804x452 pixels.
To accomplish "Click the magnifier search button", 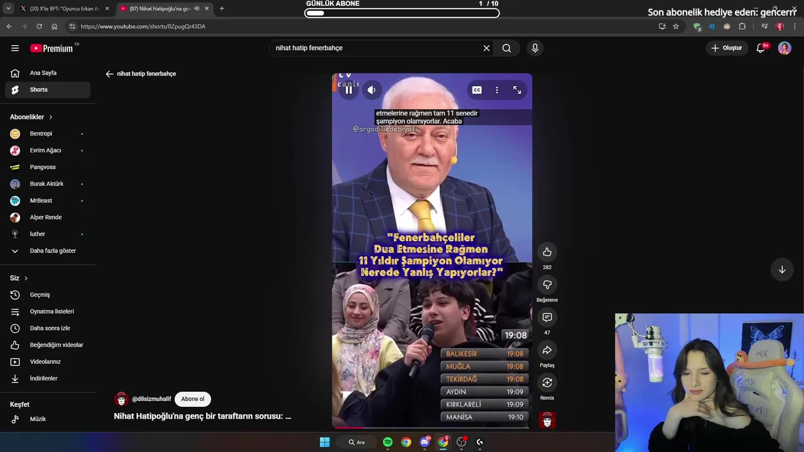I will click(506, 48).
